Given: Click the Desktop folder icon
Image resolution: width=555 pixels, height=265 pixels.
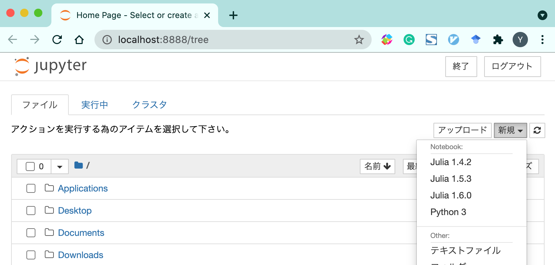Looking at the screenshot, I should point(49,210).
